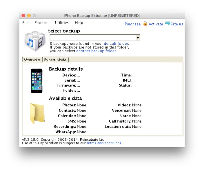This screenshot has width=204, height=173.
Task: Click the Time field label
Action: tap(126, 75)
